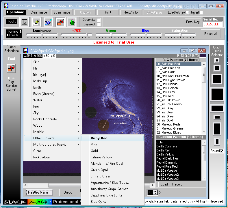This screenshot has width=228, height=208.
Task: Select the paintbrush tool
Action: [49, 22]
